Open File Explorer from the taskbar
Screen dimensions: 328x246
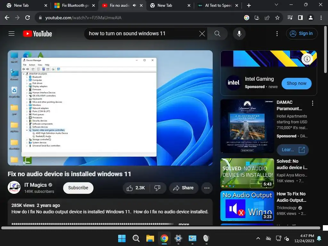(150, 238)
